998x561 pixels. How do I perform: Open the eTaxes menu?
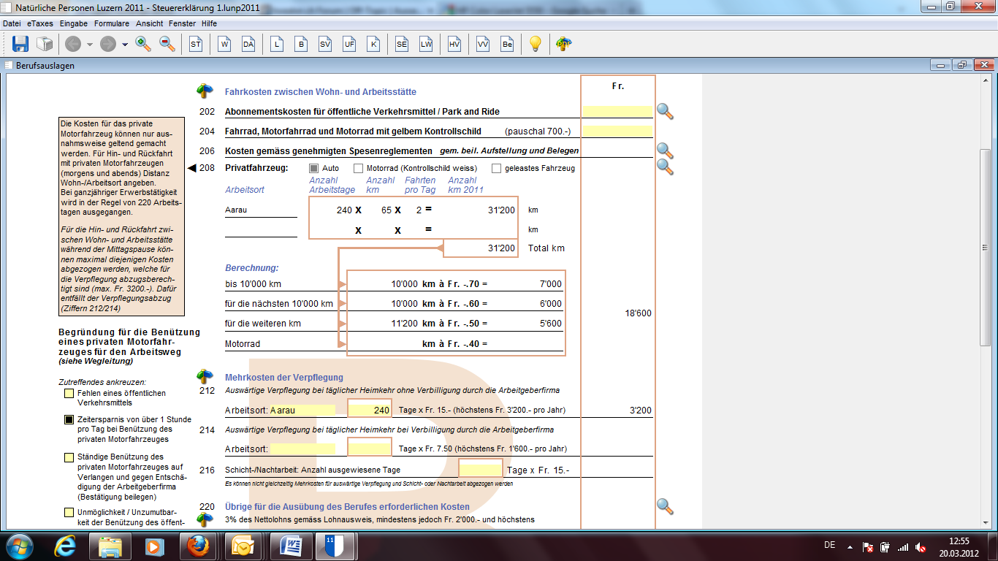point(39,23)
